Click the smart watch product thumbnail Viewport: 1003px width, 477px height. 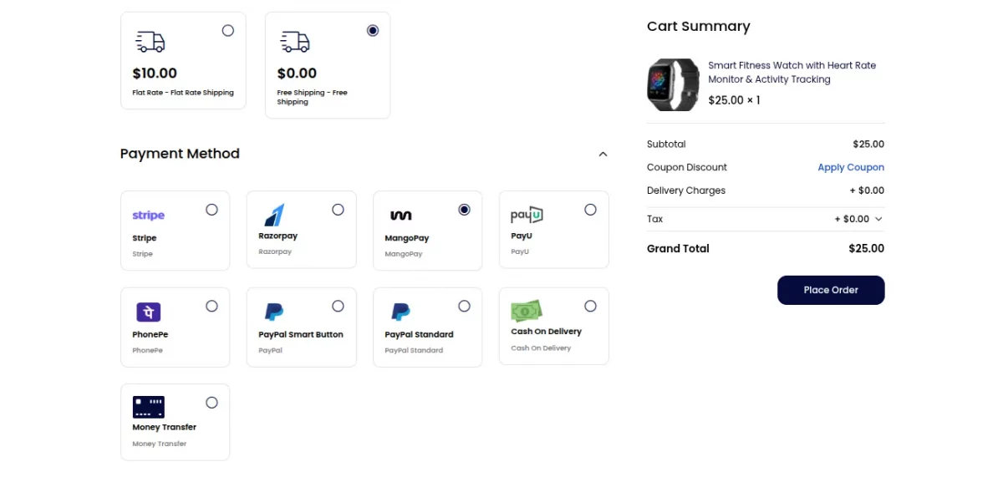673,84
